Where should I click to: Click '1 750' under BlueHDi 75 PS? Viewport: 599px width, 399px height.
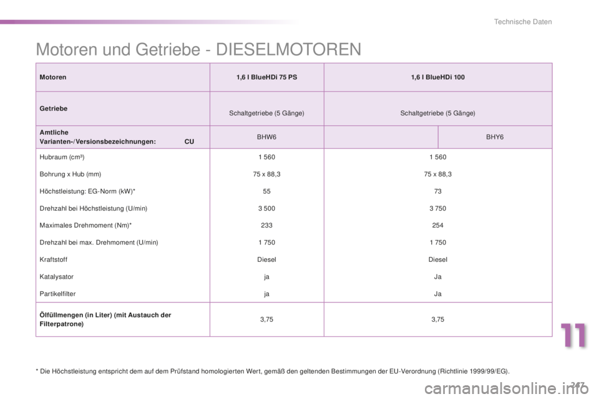coord(266,243)
